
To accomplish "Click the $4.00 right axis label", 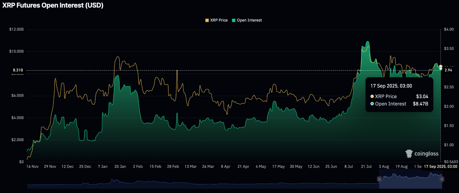I will click(449, 29).
